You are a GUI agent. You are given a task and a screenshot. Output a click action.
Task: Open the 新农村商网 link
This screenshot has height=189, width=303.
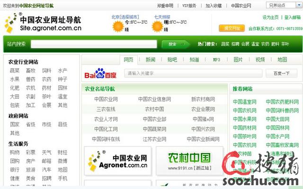203,99
